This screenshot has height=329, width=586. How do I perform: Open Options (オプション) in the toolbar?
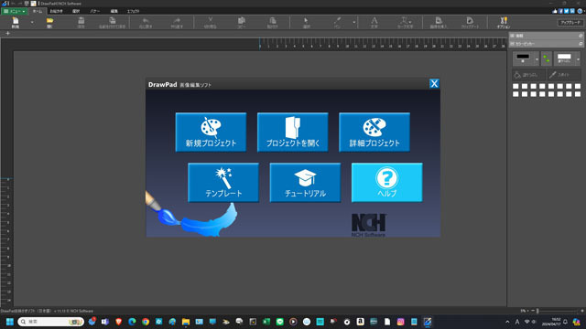[x=504, y=22]
